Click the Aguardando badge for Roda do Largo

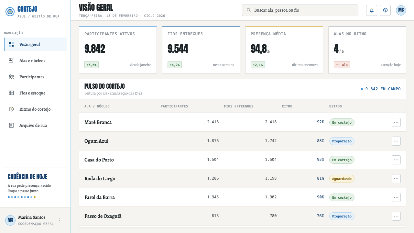pyautogui.click(x=342, y=179)
